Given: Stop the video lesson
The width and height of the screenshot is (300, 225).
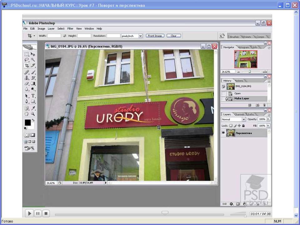Looking at the screenshot, I should coord(46,213).
